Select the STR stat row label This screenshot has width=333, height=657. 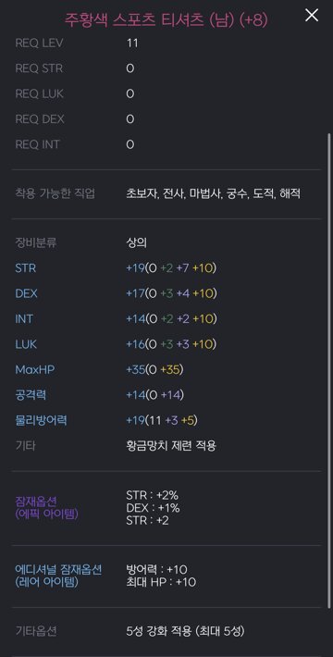pos(26,268)
